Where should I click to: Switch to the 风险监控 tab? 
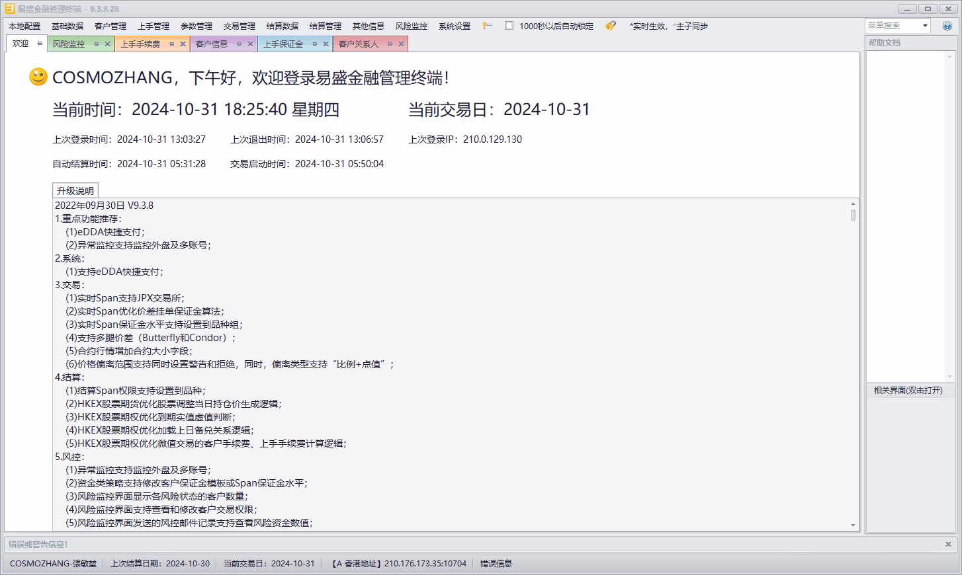(69, 44)
